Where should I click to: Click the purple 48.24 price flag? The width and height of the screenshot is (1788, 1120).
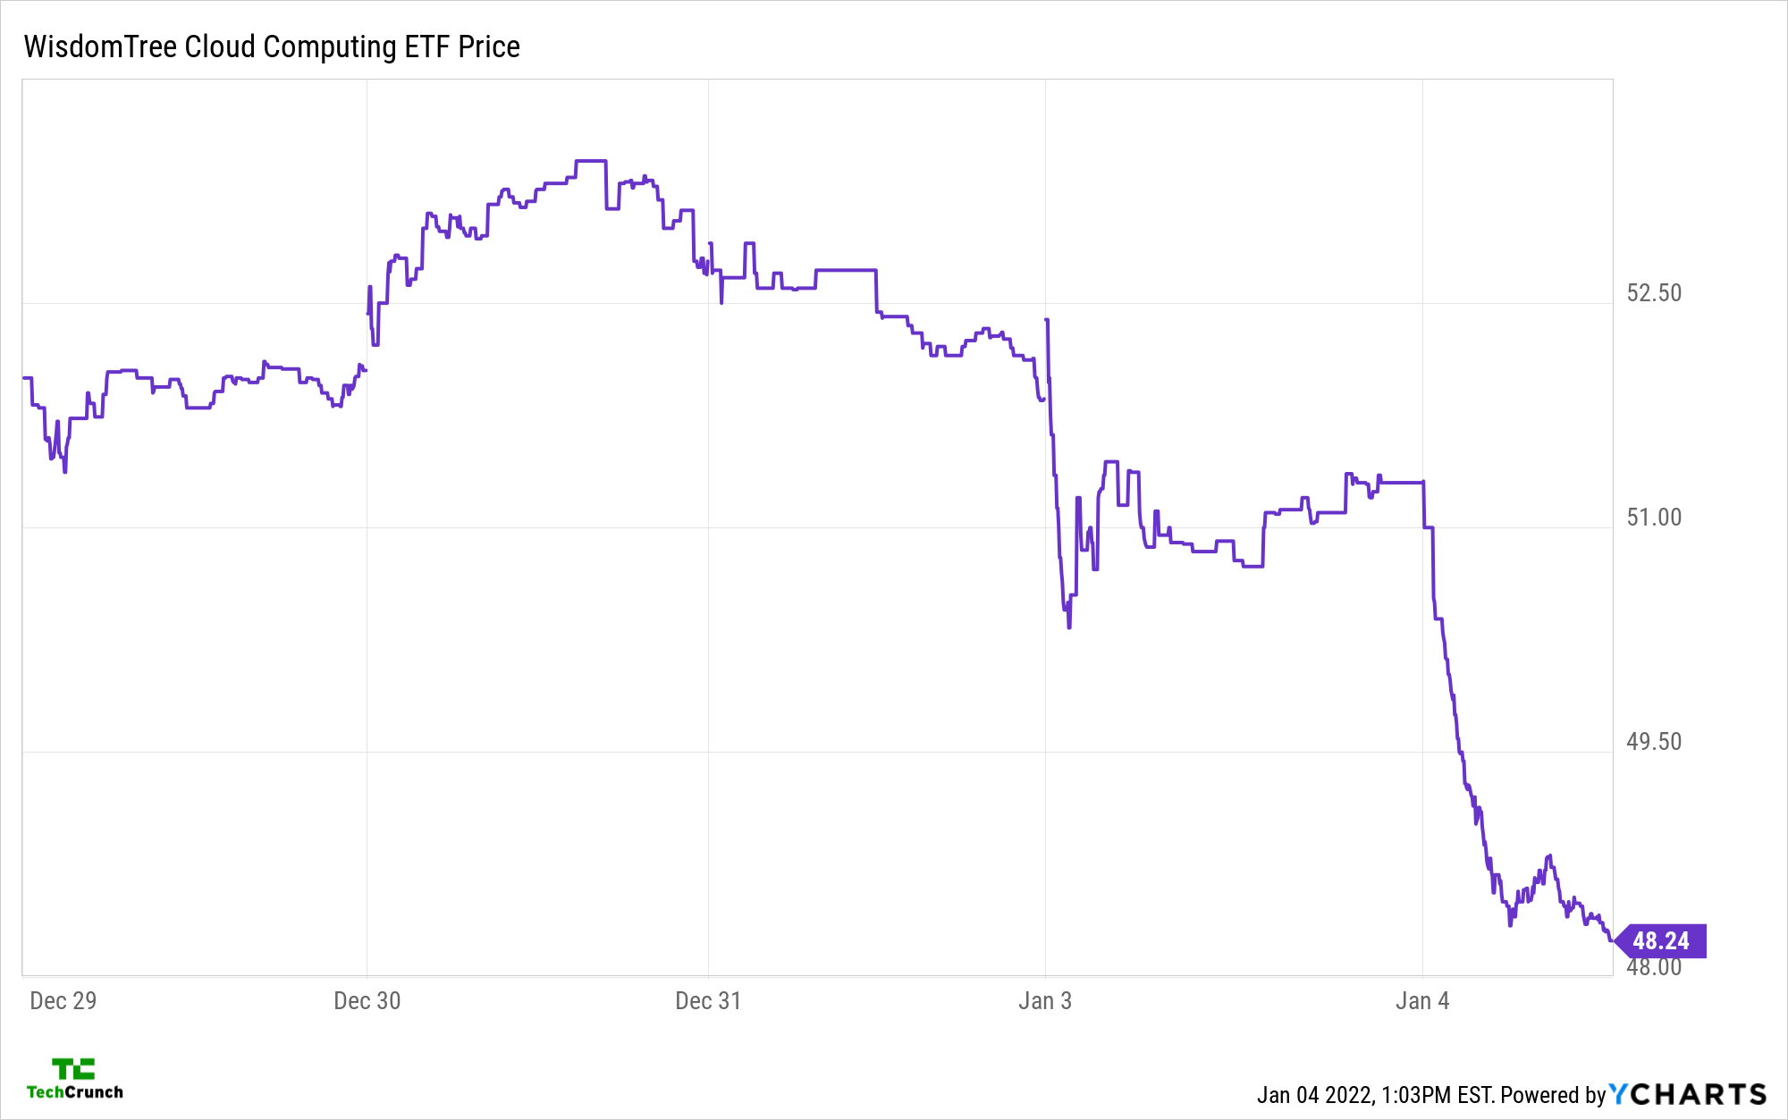1661,940
